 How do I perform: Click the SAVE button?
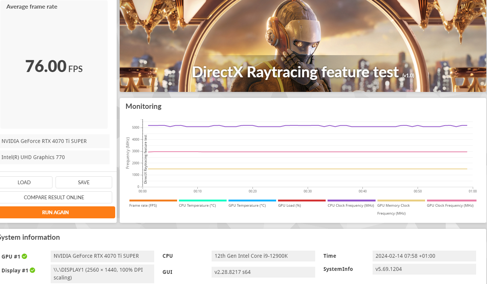(x=84, y=182)
